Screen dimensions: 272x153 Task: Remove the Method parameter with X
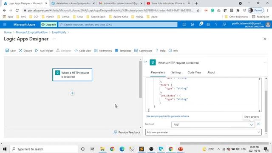pyautogui.click(x=258, y=124)
